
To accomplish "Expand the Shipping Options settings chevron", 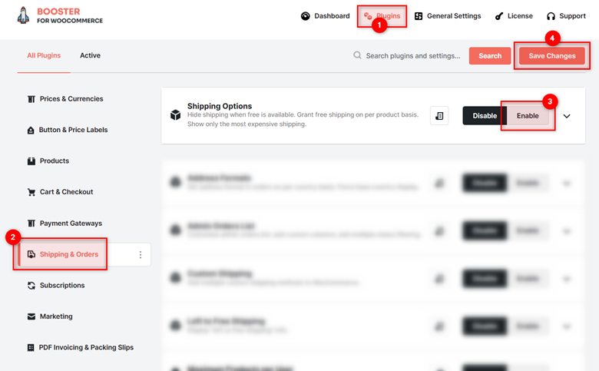I will tap(567, 116).
